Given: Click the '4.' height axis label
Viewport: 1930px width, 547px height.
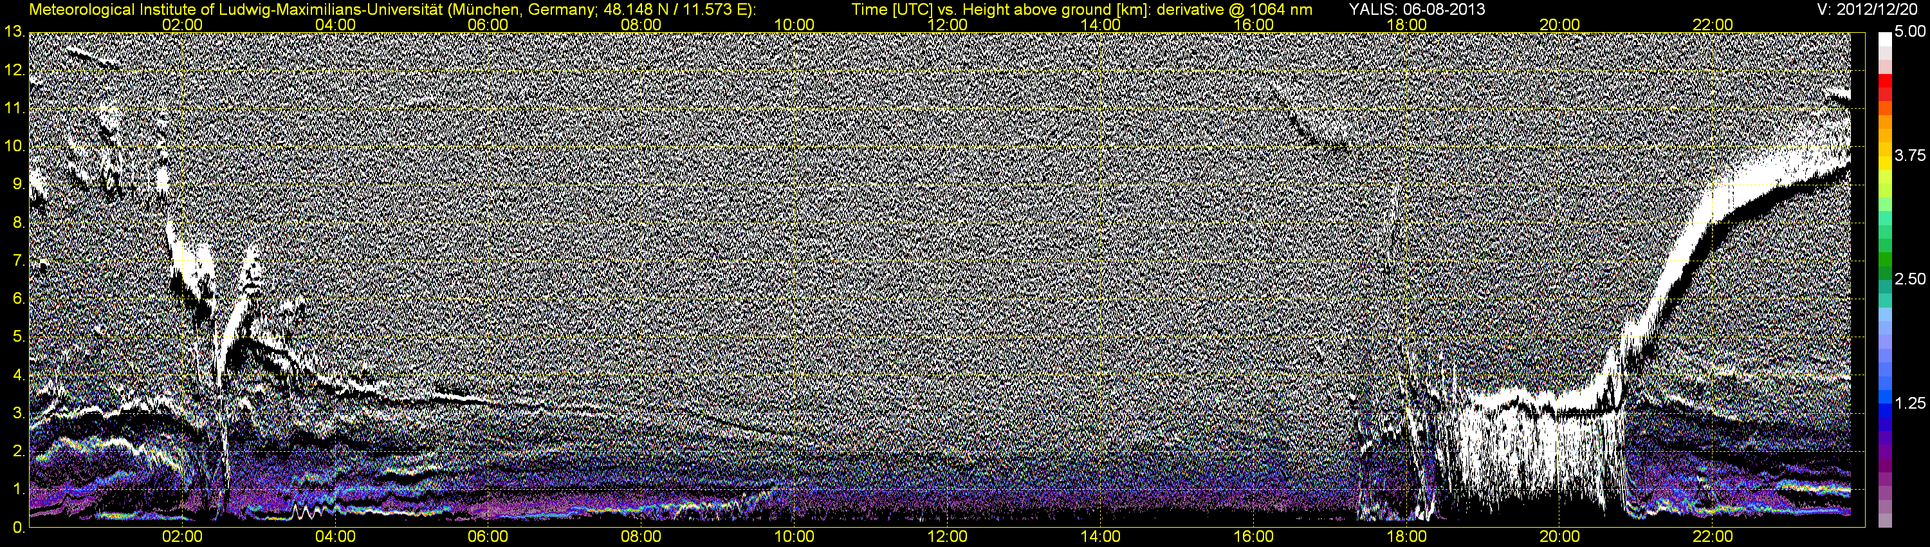Looking at the screenshot, I should 18,375.
